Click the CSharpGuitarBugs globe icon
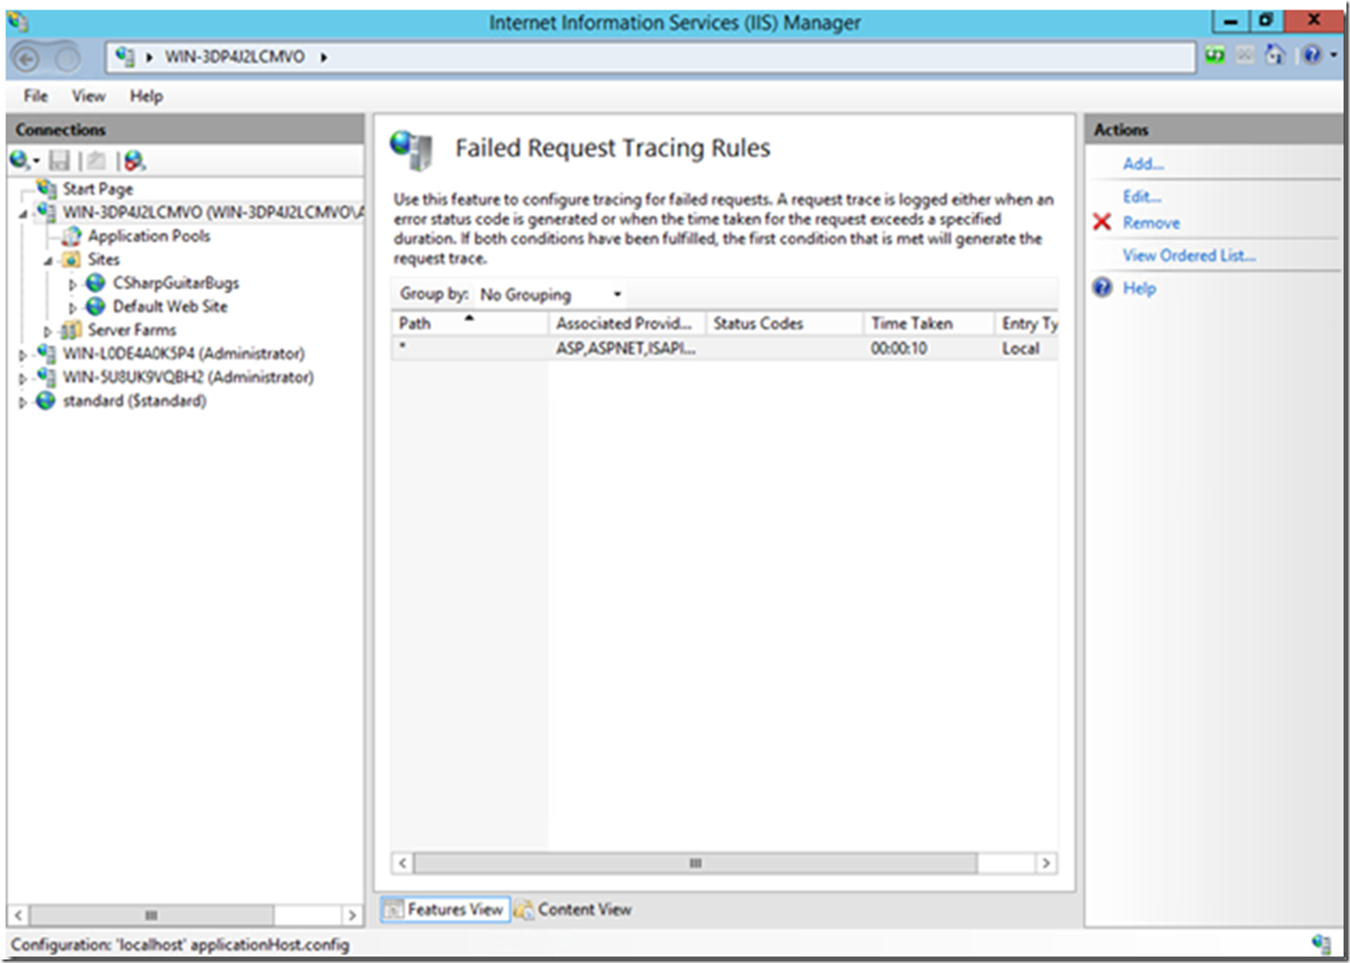1350x963 pixels. click(x=95, y=283)
